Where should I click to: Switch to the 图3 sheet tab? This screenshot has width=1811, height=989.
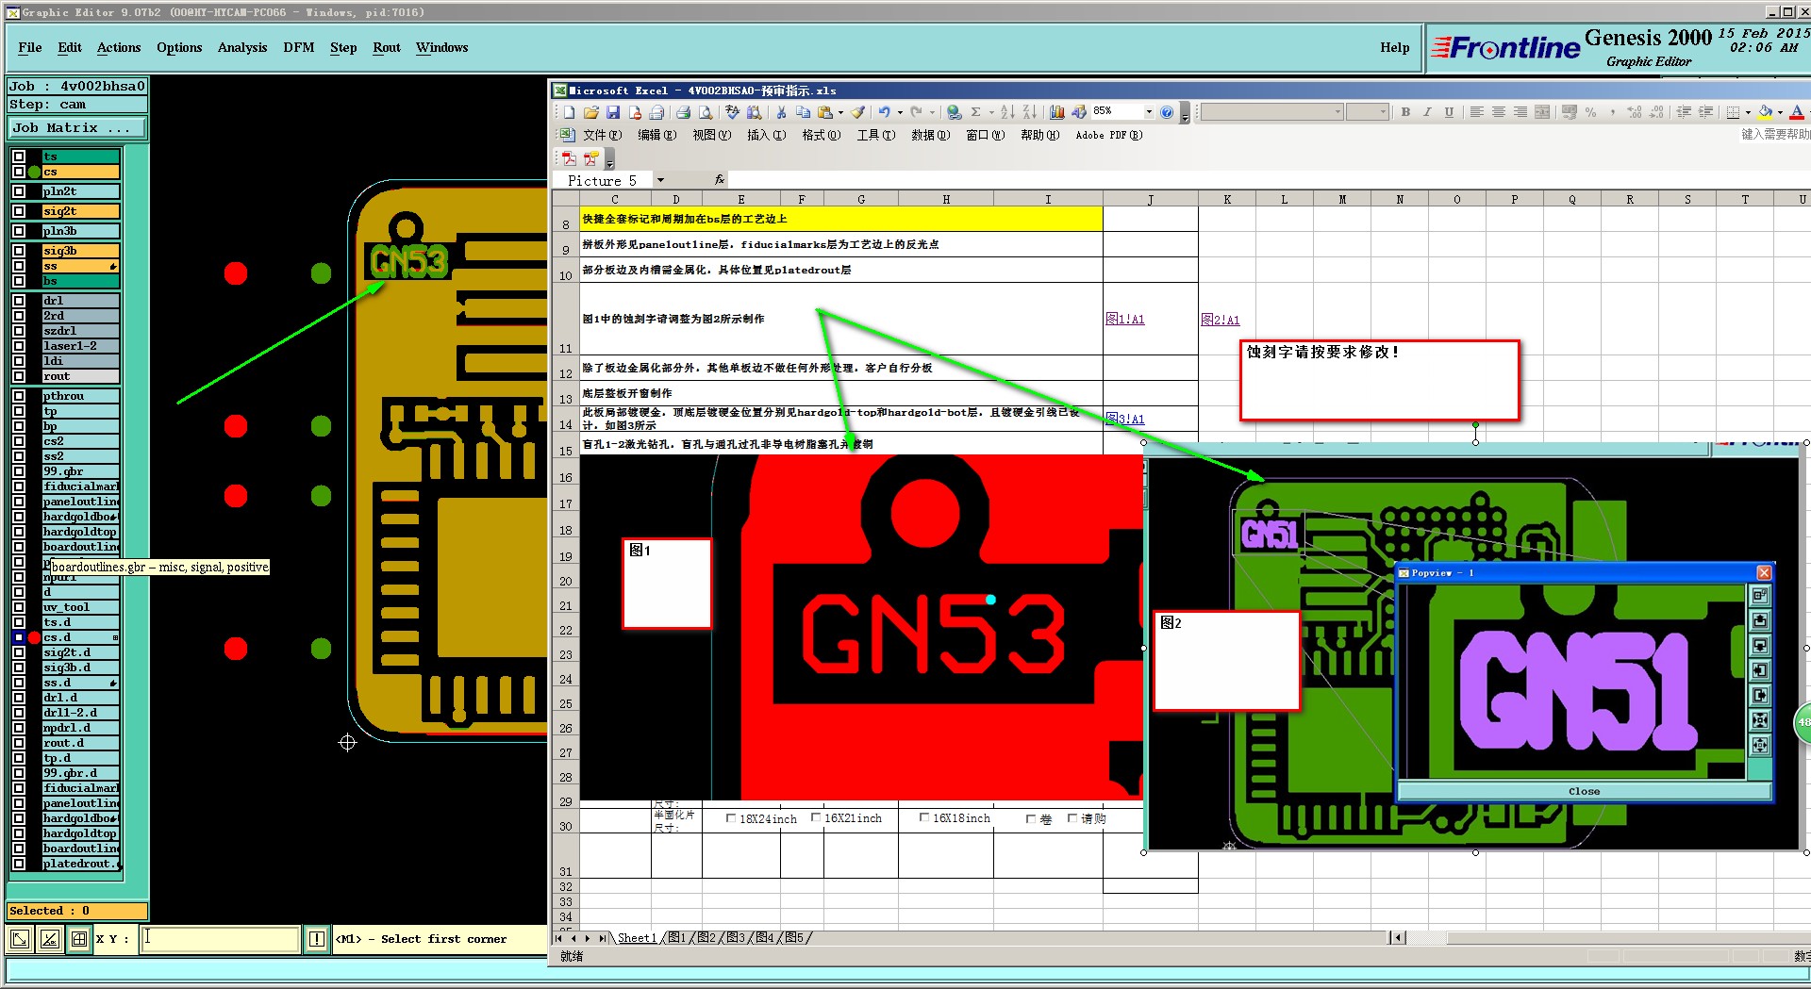[736, 937]
